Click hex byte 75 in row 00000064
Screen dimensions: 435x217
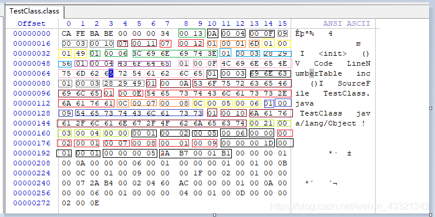coord(66,73)
